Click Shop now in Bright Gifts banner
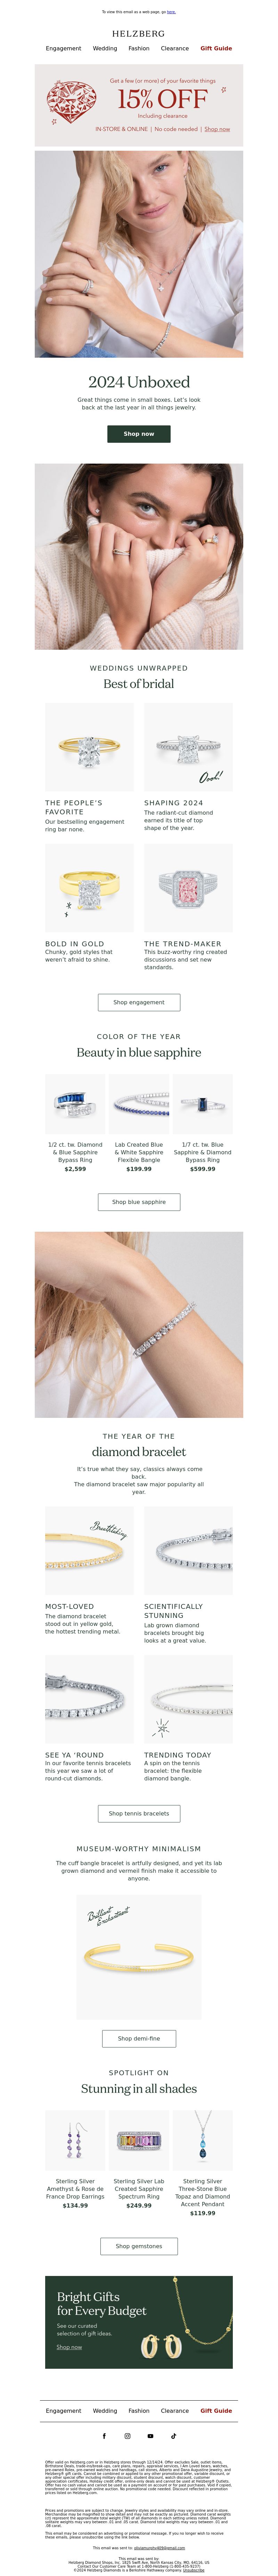This screenshot has height=2576, width=278. pyautogui.click(x=69, y=2347)
